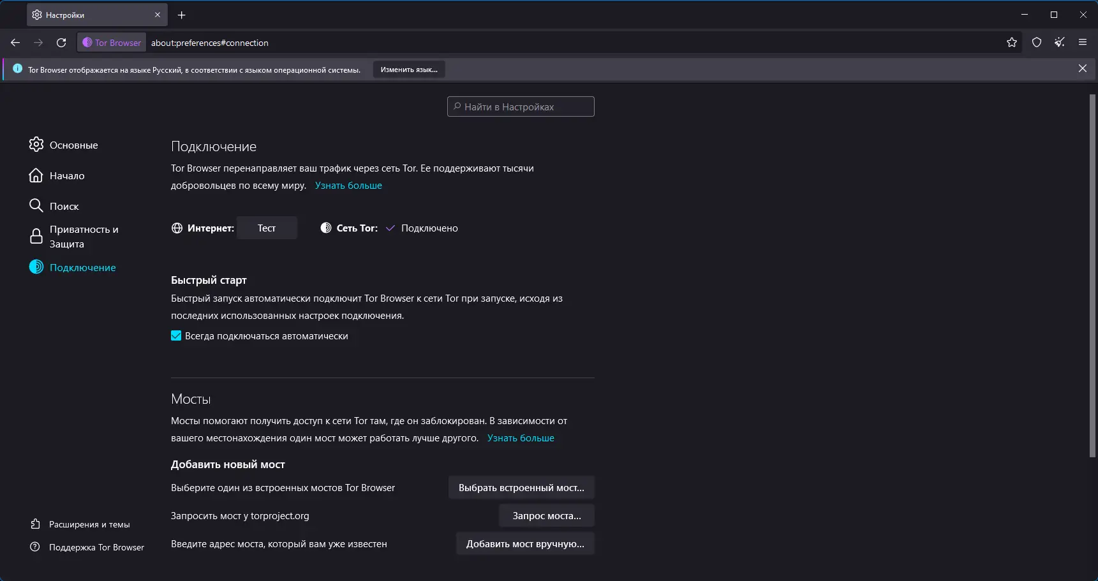
Task: Select 'Основные' settings category
Action: [73, 145]
